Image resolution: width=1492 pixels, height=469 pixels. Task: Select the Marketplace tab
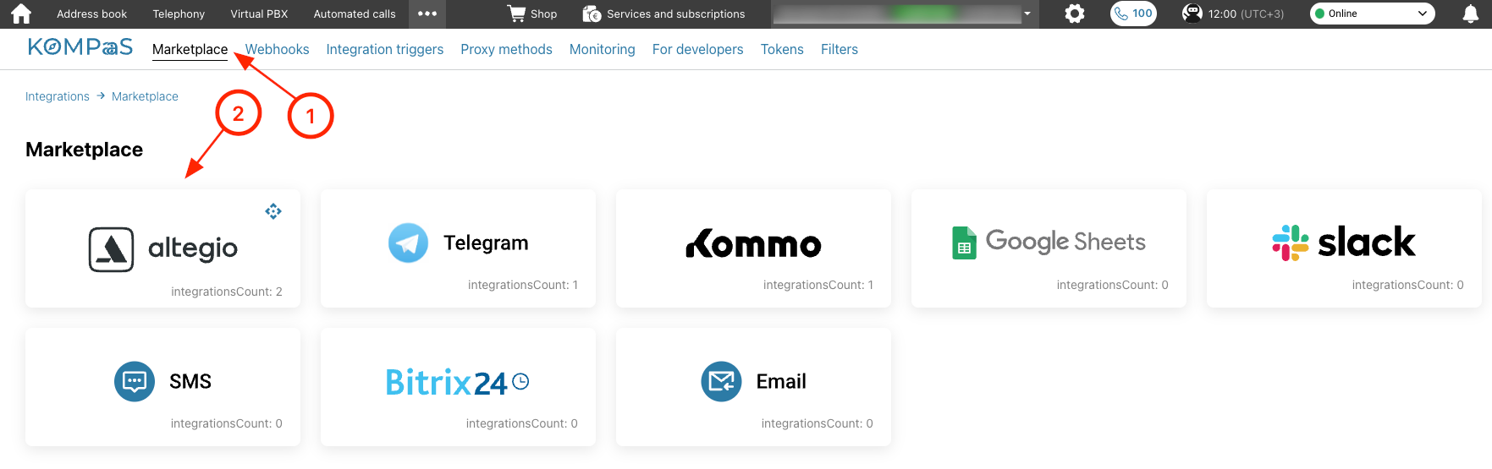click(x=190, y=49)
